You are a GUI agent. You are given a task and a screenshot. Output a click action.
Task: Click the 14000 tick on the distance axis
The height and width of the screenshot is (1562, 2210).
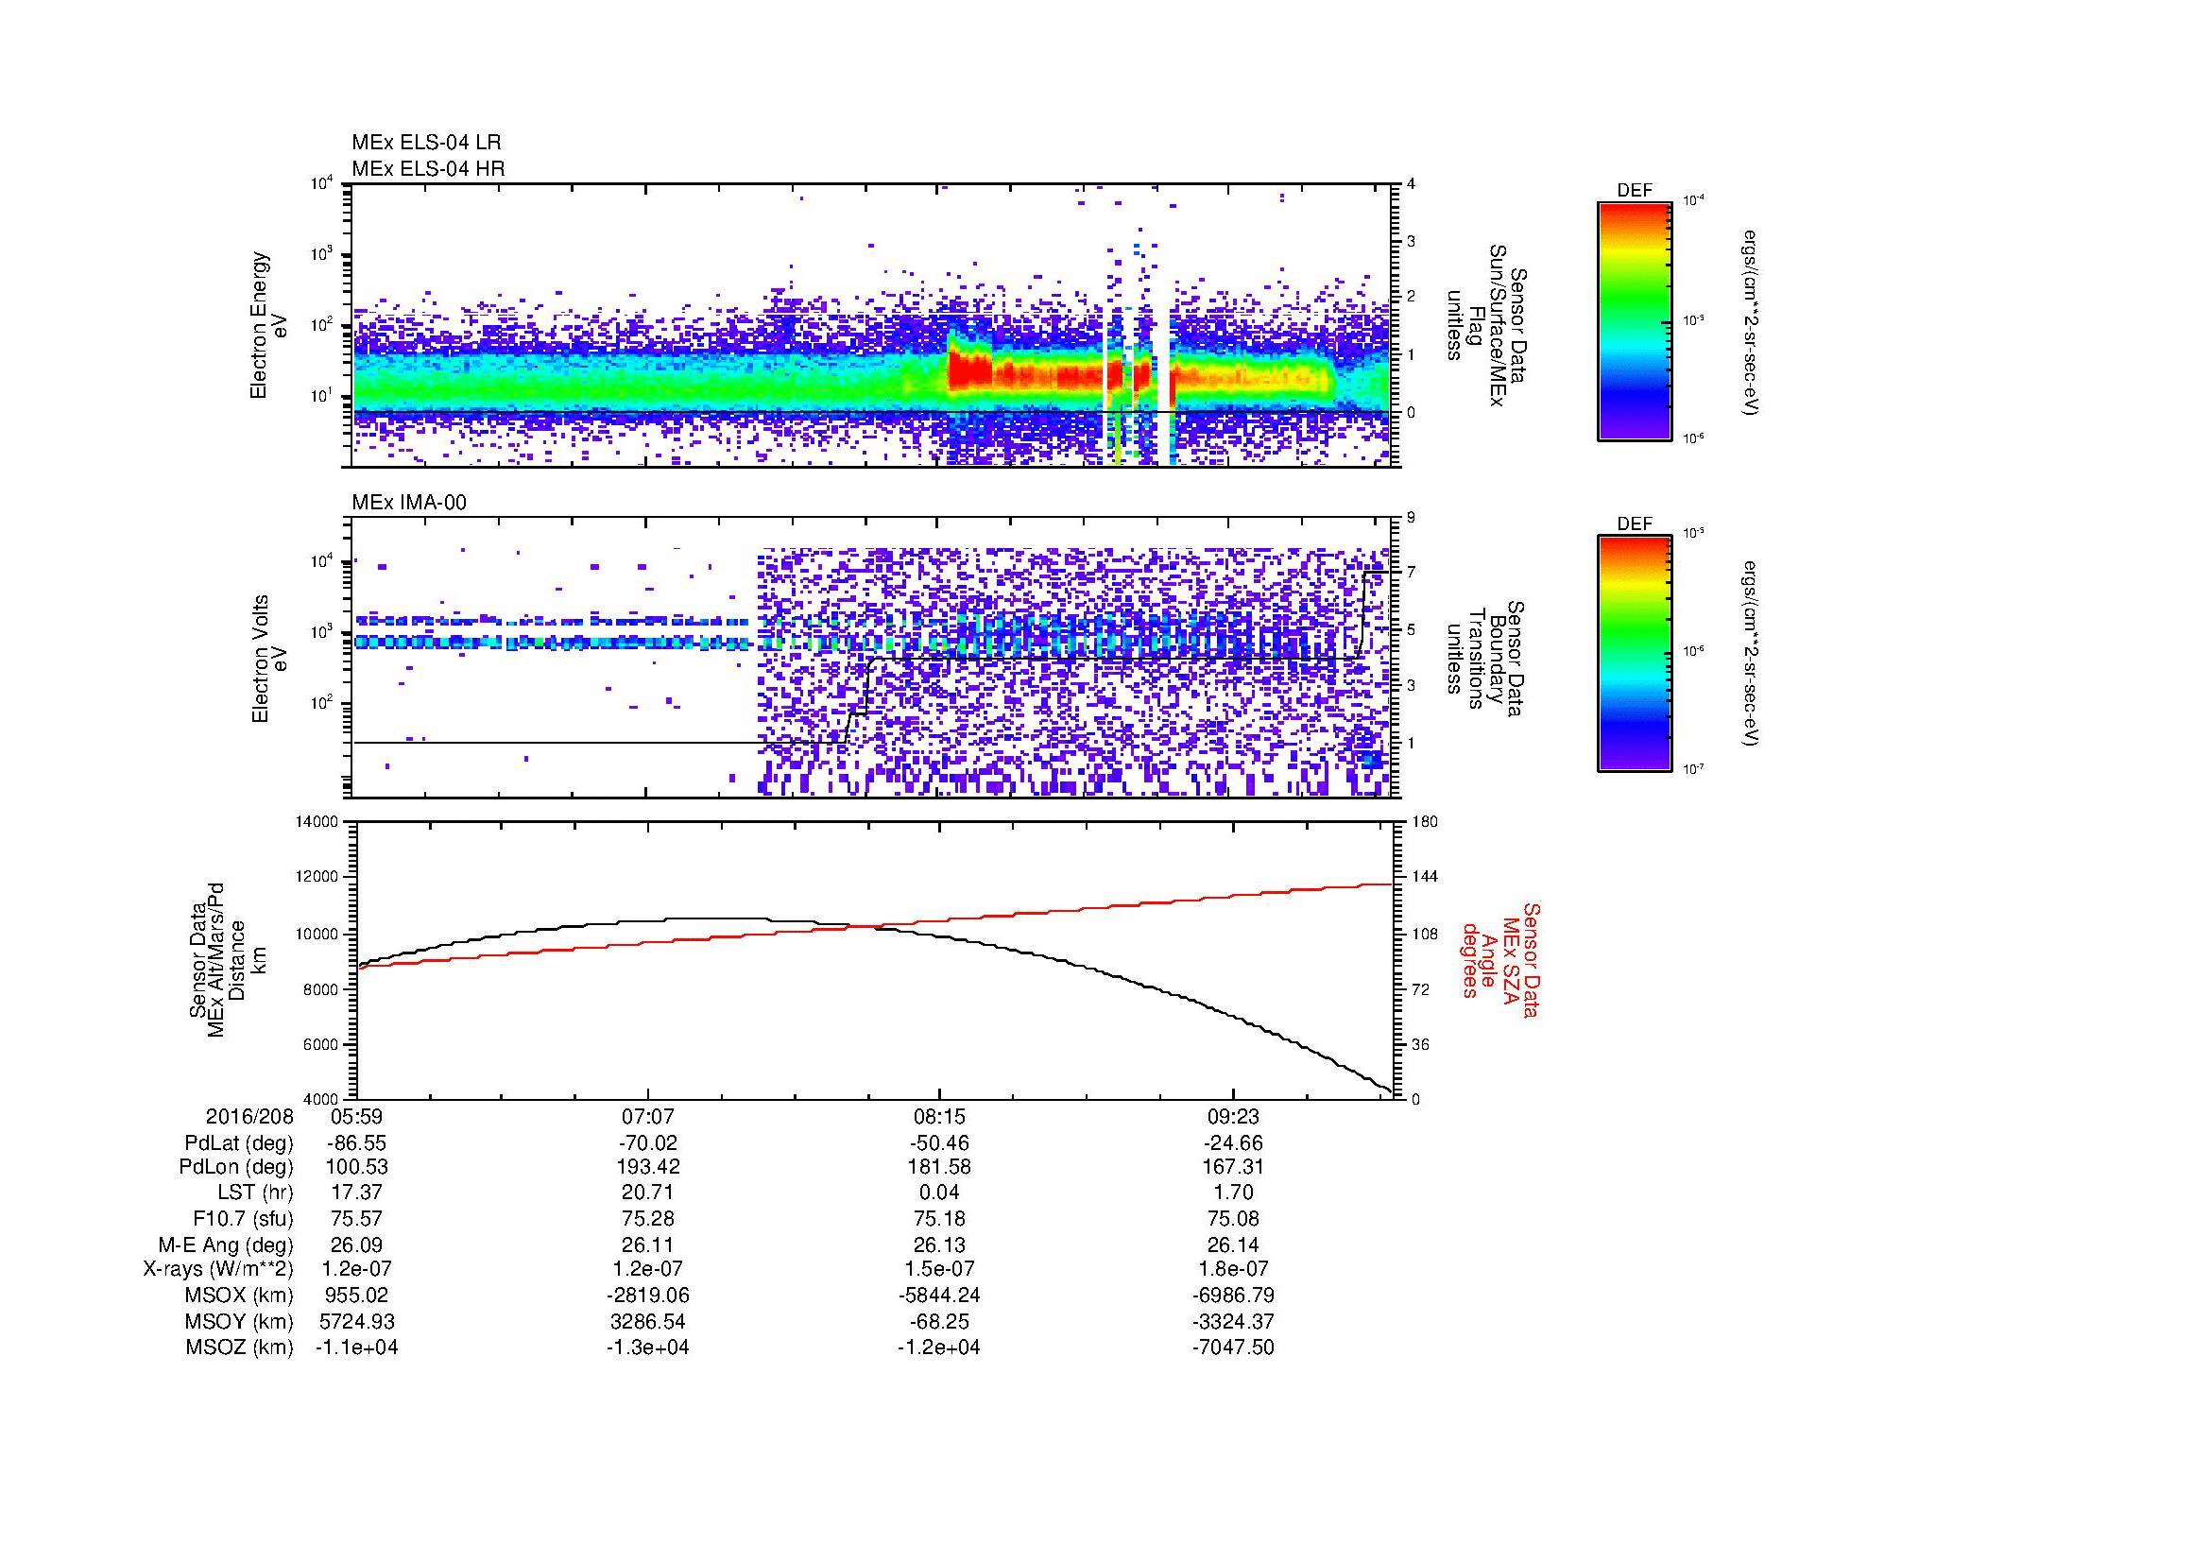(317, 822)
